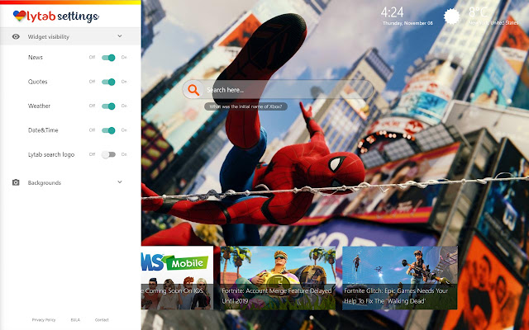Click the sun weather icon
The image size is (529, 330).
coord(451,16)
